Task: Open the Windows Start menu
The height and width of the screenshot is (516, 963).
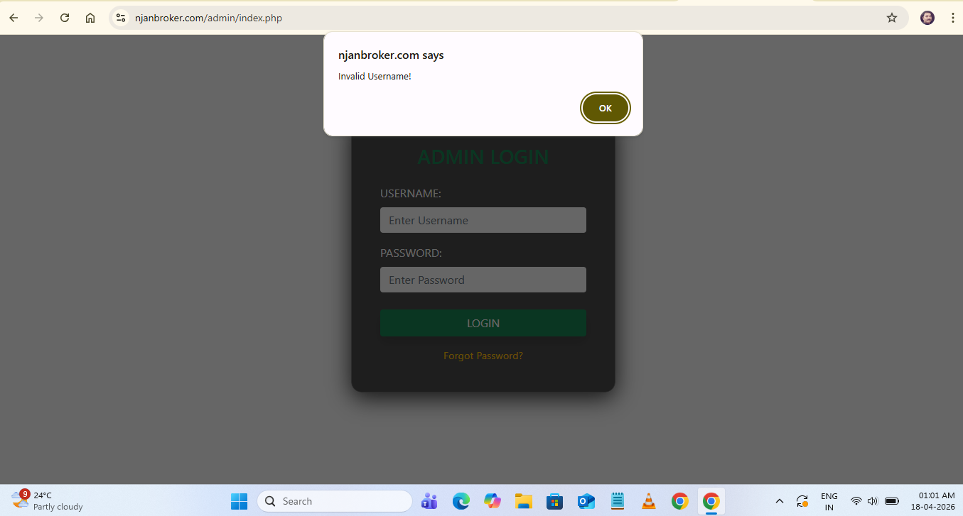Action: coord(239,501)
